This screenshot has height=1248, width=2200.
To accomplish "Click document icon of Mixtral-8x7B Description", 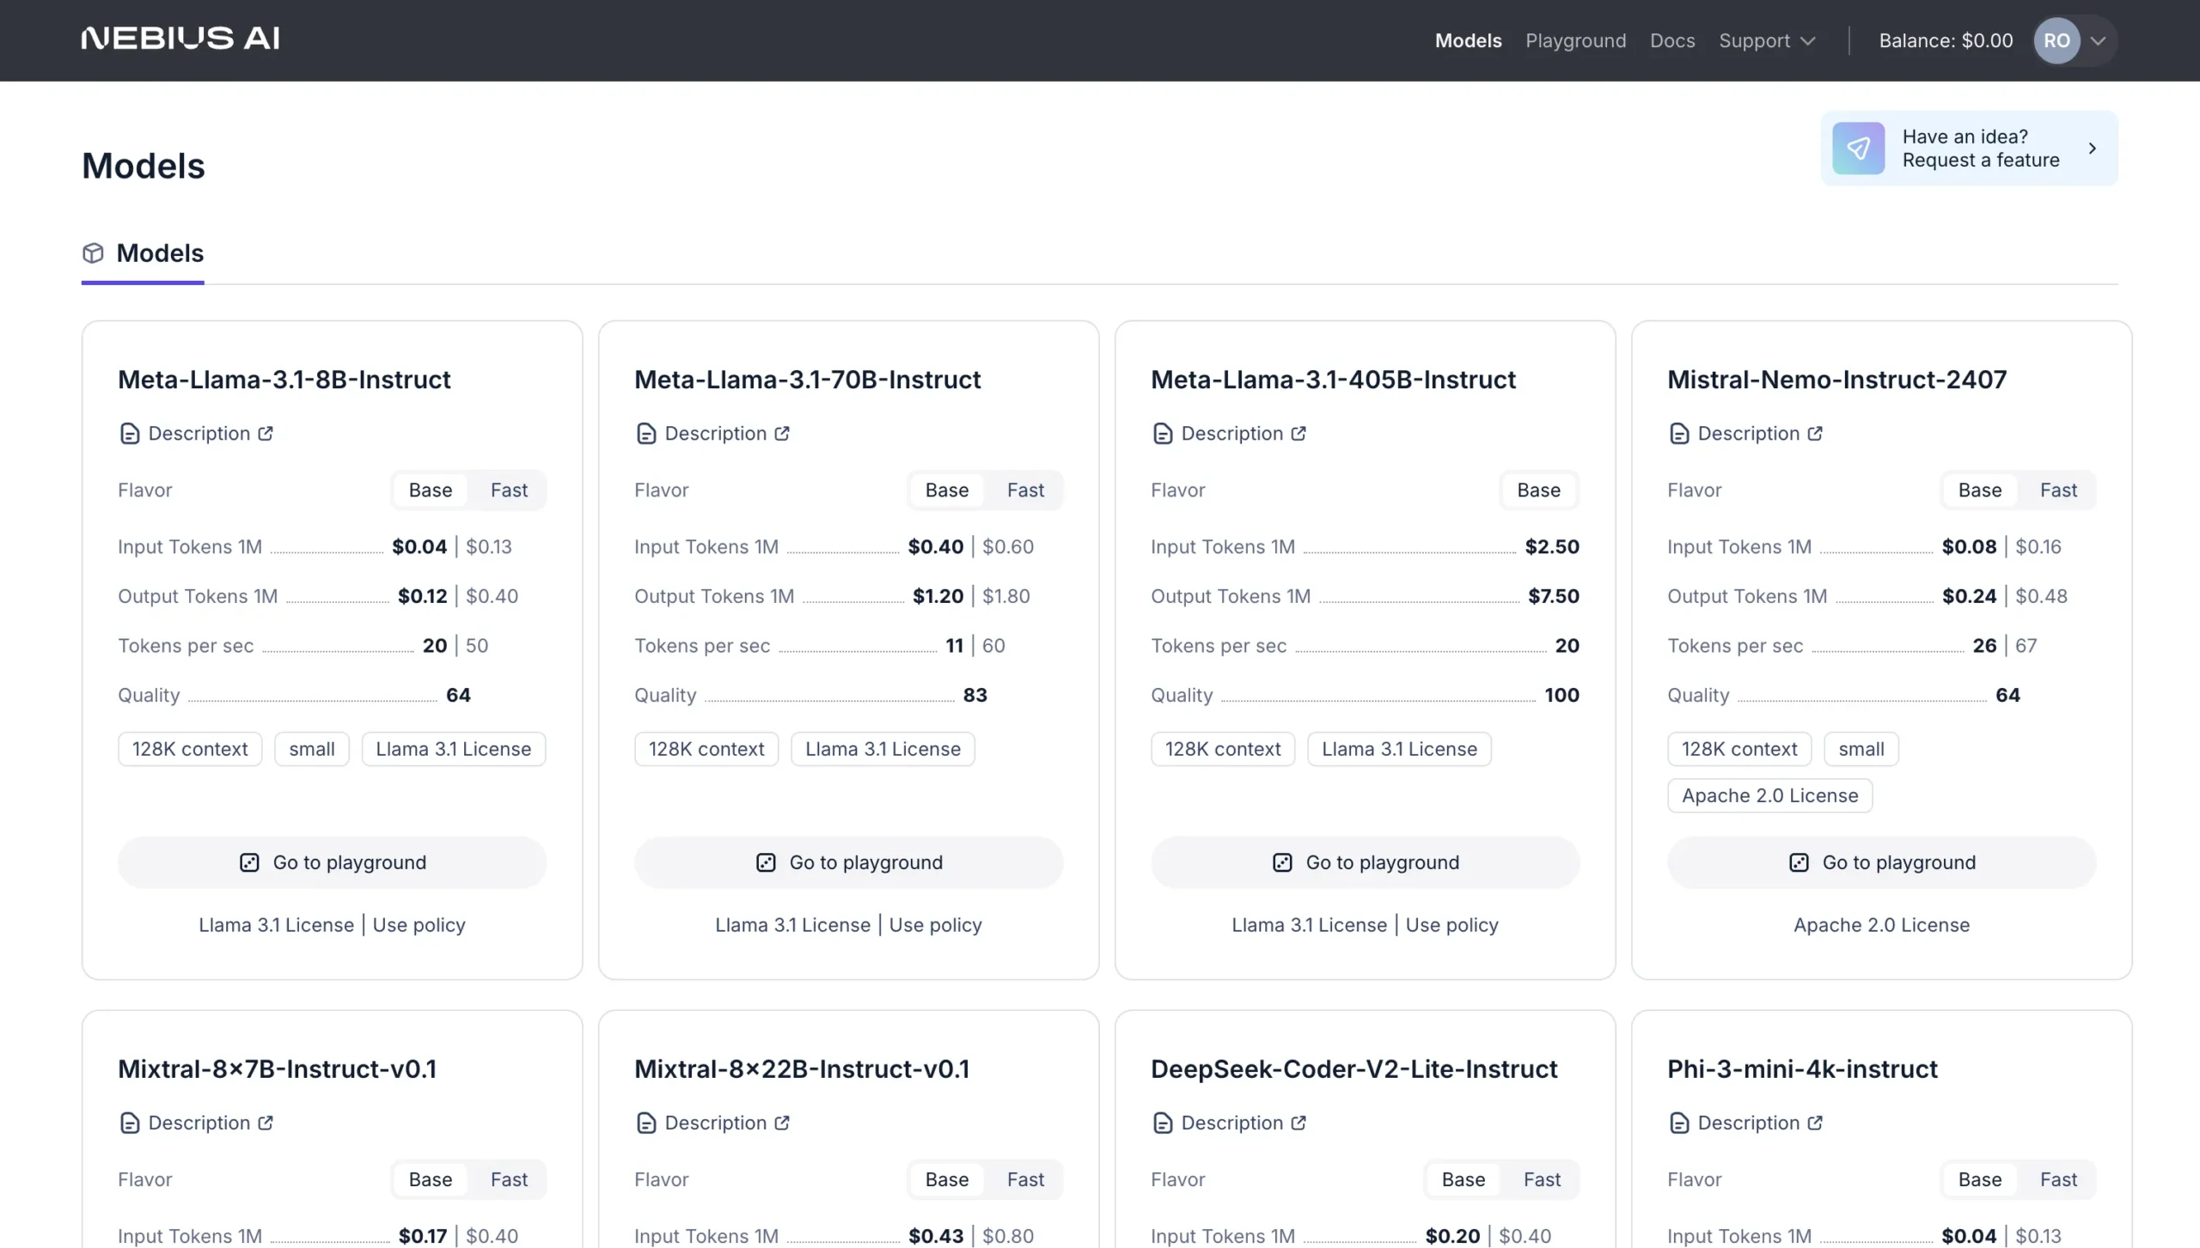I will coord(129,1123).
